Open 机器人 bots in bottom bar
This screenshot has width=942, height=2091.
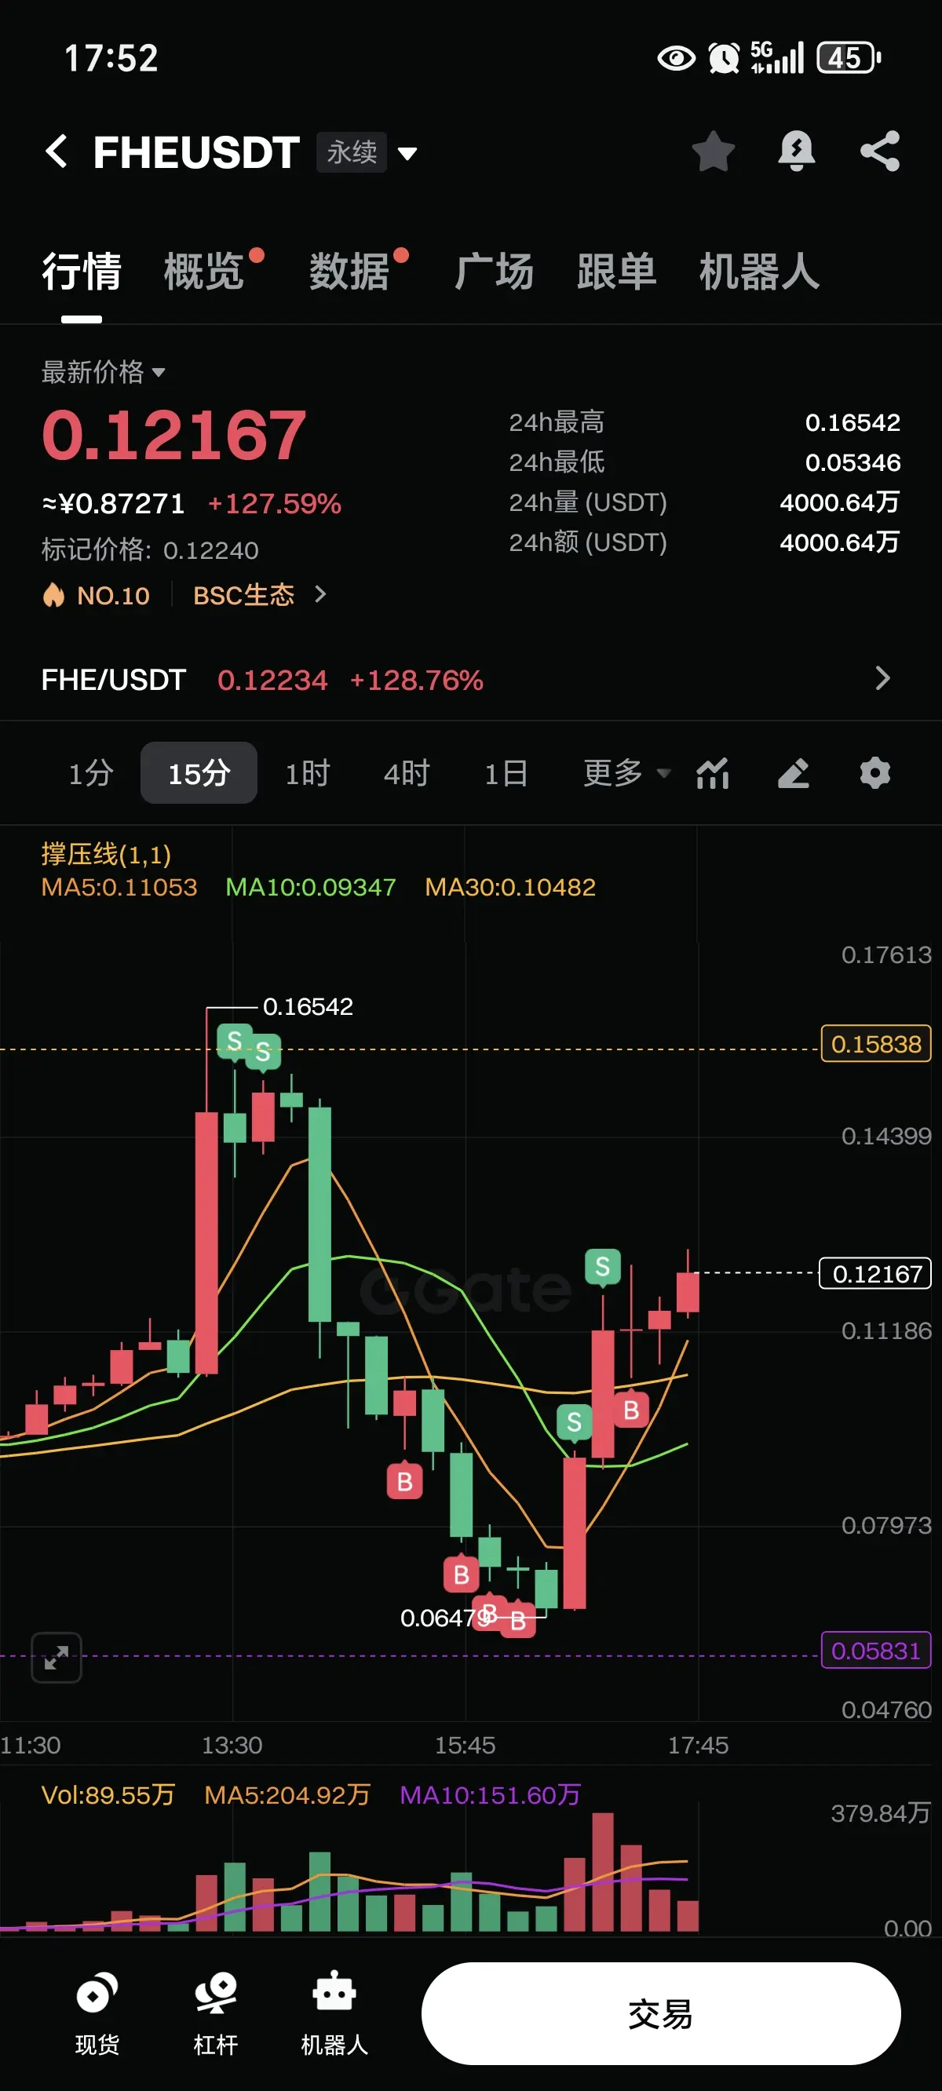pos(334,2013)
